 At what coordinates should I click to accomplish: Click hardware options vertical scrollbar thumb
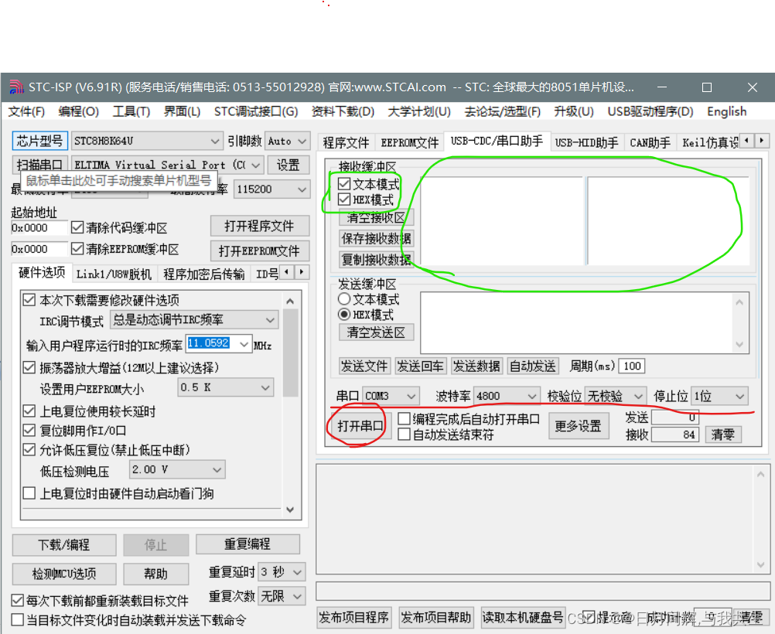291,353
